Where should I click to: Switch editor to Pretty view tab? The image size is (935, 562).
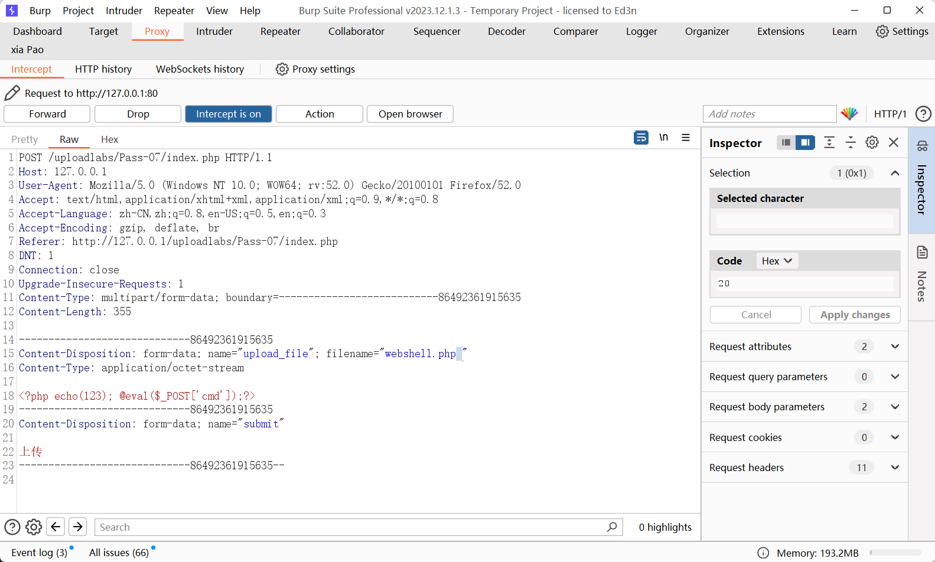25,139
